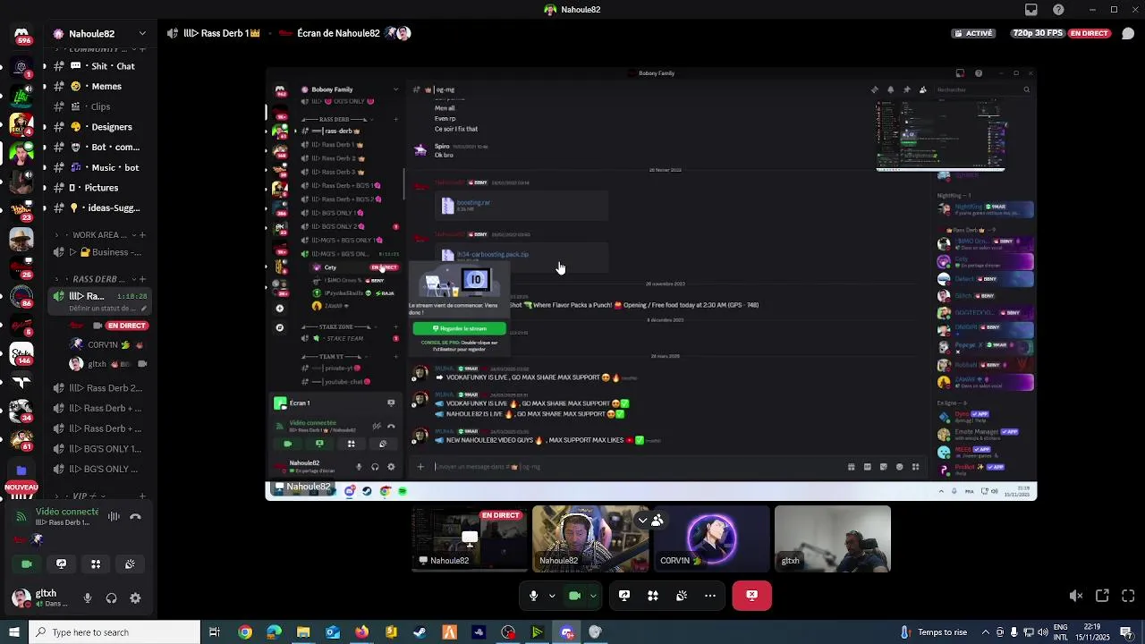Open activities from call control bar
1145x644 pixels.
653,596
